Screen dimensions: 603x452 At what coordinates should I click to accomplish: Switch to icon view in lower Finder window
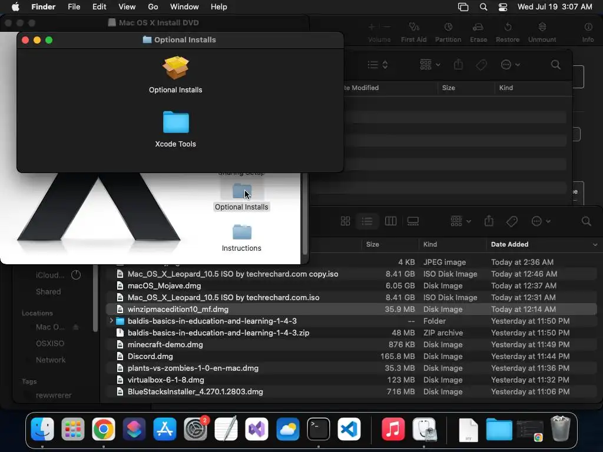[x=345, y=221]
